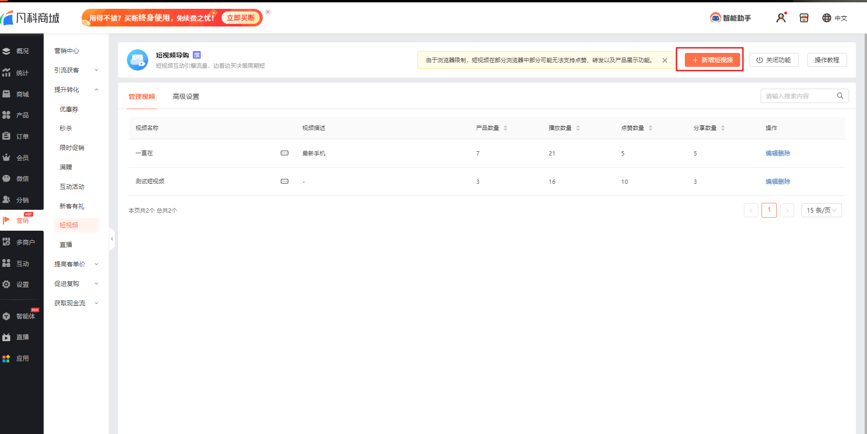Edit the 测试短视频 video
The image size is (867, 434).
pos(772,181)
